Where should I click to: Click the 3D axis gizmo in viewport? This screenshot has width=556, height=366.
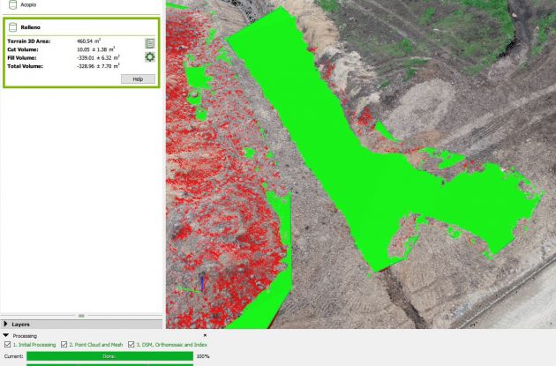(x=201, y=284)
